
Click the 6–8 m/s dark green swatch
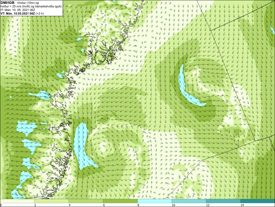point(120,201)
